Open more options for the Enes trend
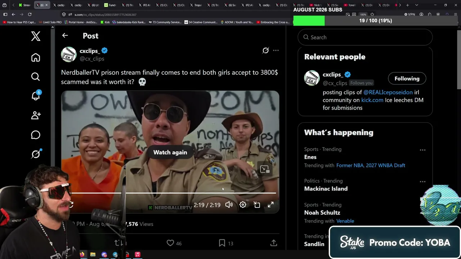Viewport: 461px width, 259px height. pos(422,150)
